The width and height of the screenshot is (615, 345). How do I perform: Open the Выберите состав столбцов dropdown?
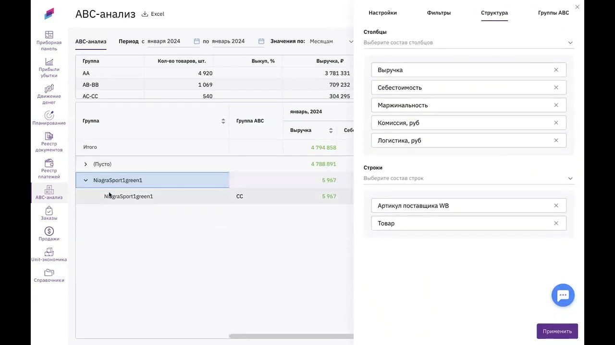tap(468, 43)
